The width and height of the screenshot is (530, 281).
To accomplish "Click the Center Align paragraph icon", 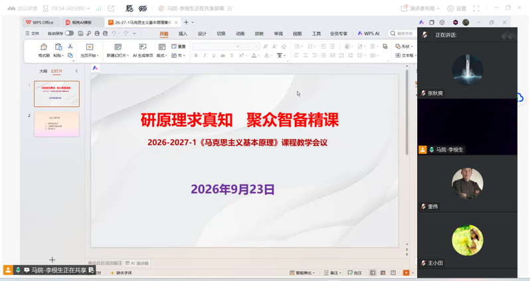I will click(306, 55).
